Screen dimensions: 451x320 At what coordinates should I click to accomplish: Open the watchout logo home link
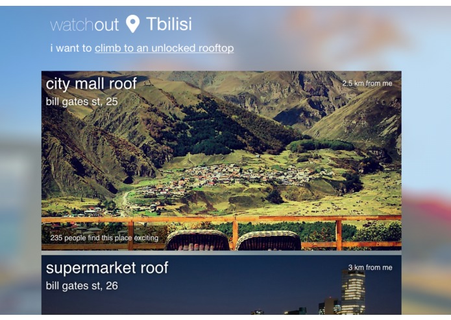click(84, 25)
